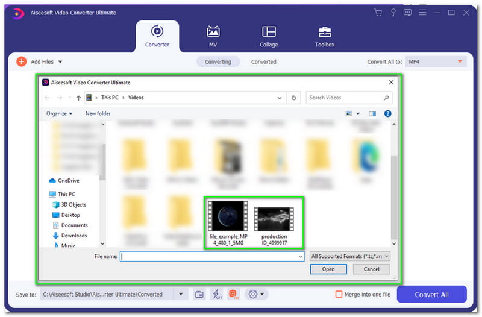Expand the Save to path dropdown
Screen dimensions: 482x317
pyautogui.click(x=180, y=294)
